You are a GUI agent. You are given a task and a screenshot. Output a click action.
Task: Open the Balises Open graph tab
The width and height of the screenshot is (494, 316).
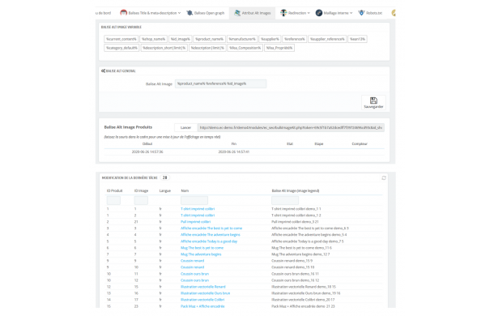coord(206,13)
